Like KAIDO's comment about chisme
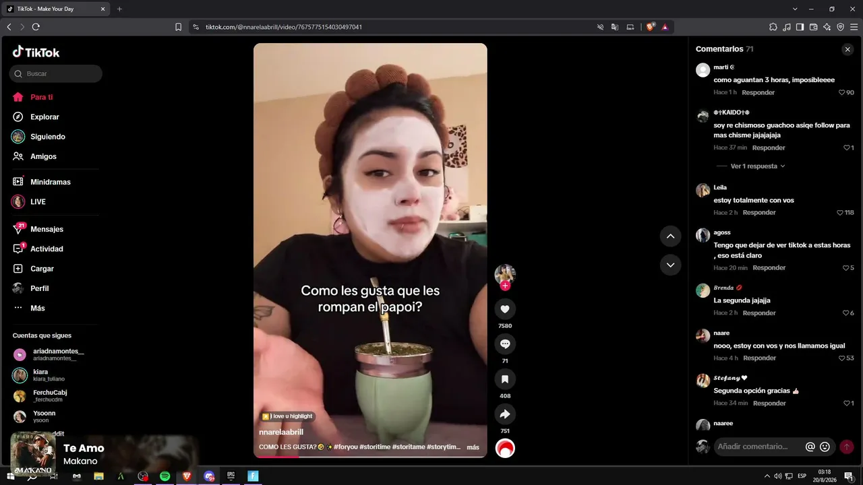863x485 pixels. pyautogui.click(x=848, y=148)
